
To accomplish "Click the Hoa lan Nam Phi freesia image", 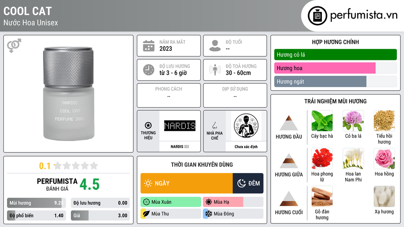I will (x=353, y=159).
